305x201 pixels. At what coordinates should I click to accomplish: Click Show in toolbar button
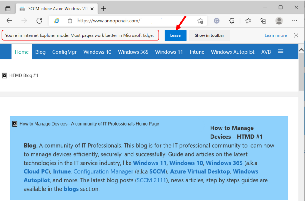pos(209,35)
